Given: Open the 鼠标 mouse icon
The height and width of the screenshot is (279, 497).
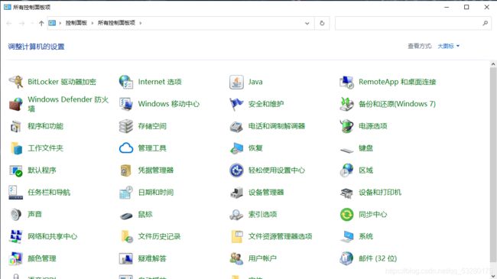Looking at the screenshot, I should coord(126,216).
